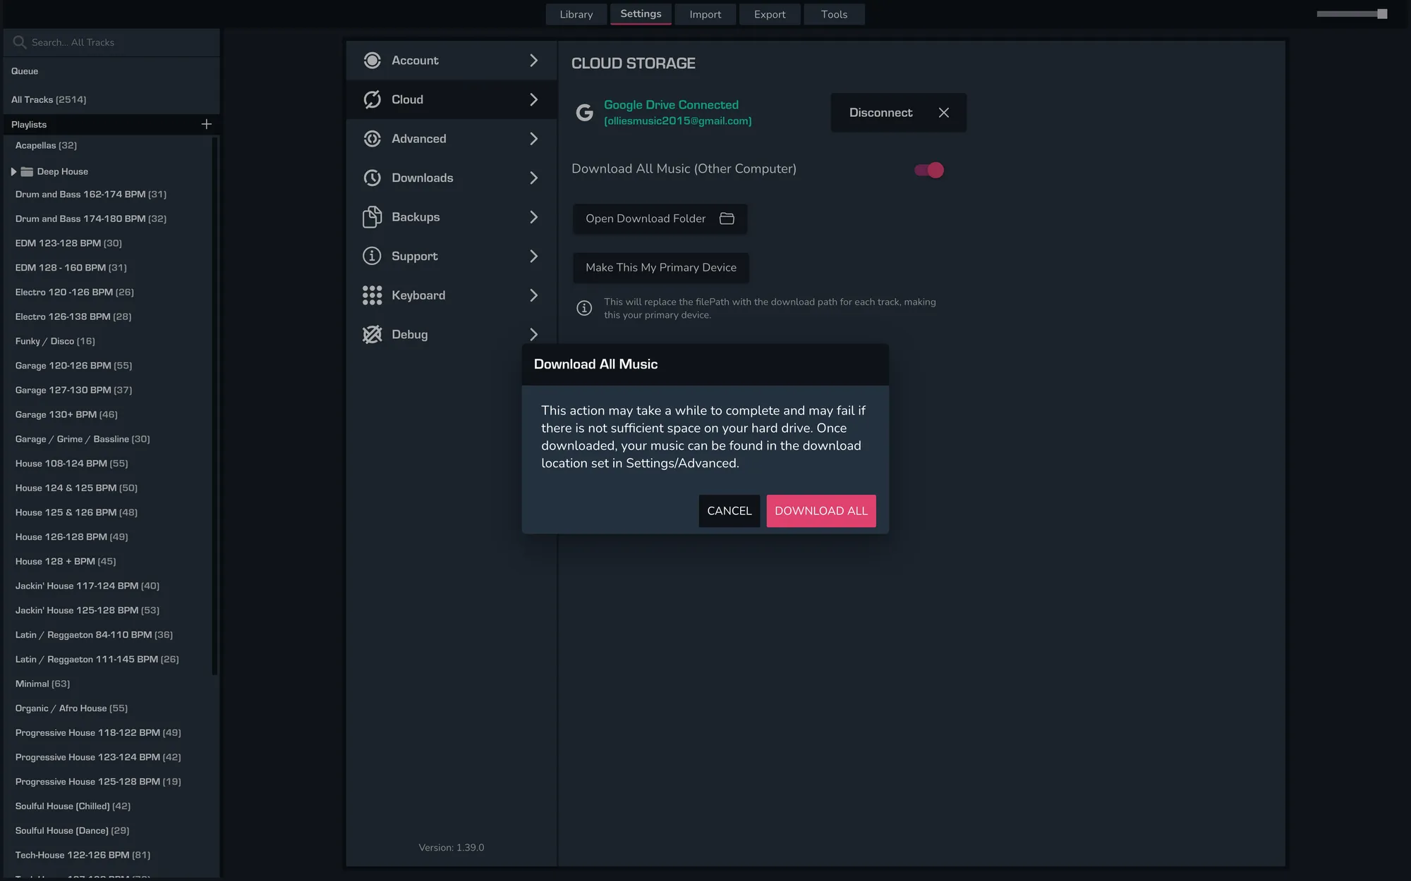The height and width of the screenshot is (881, 1411).
Task: Cancel the Download All Music dialog
Action: pyautogui.click(x=729, y=511)
